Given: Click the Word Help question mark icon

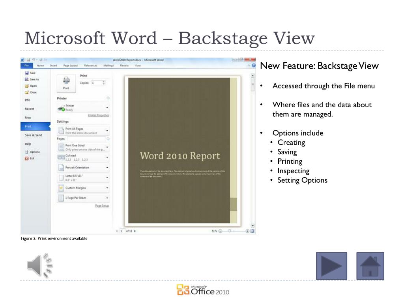Looking at the screenshot, I should [254, 65].
